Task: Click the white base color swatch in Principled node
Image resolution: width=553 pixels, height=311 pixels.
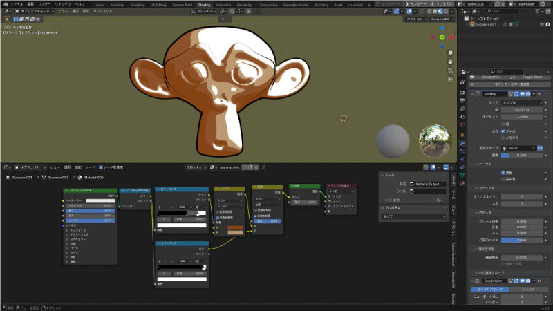Action: [x=100, y=200]
